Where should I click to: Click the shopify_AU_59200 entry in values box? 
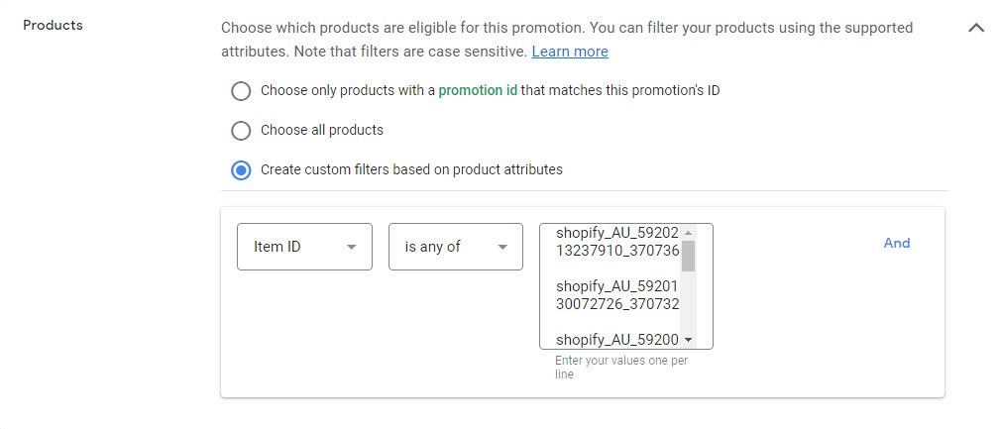pos(616,340)
